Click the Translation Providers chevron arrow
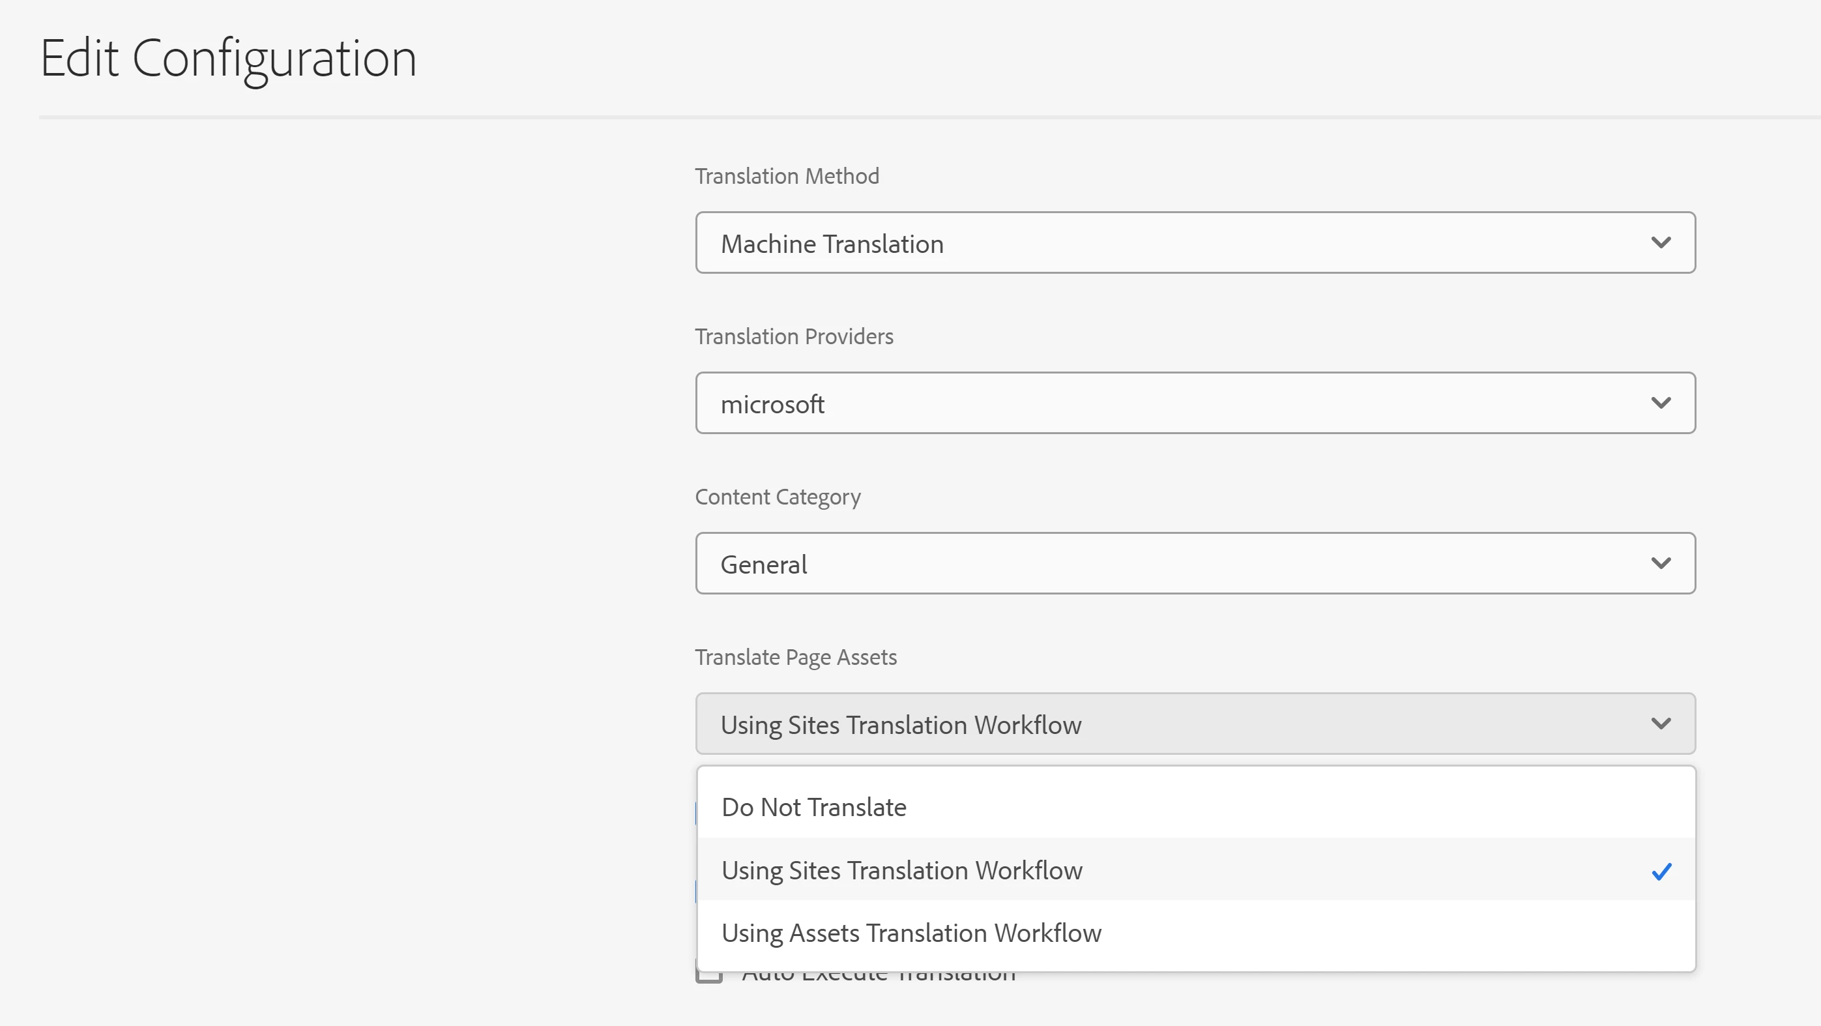Screen dimensions: 1821x1026 coord(1661,403)
